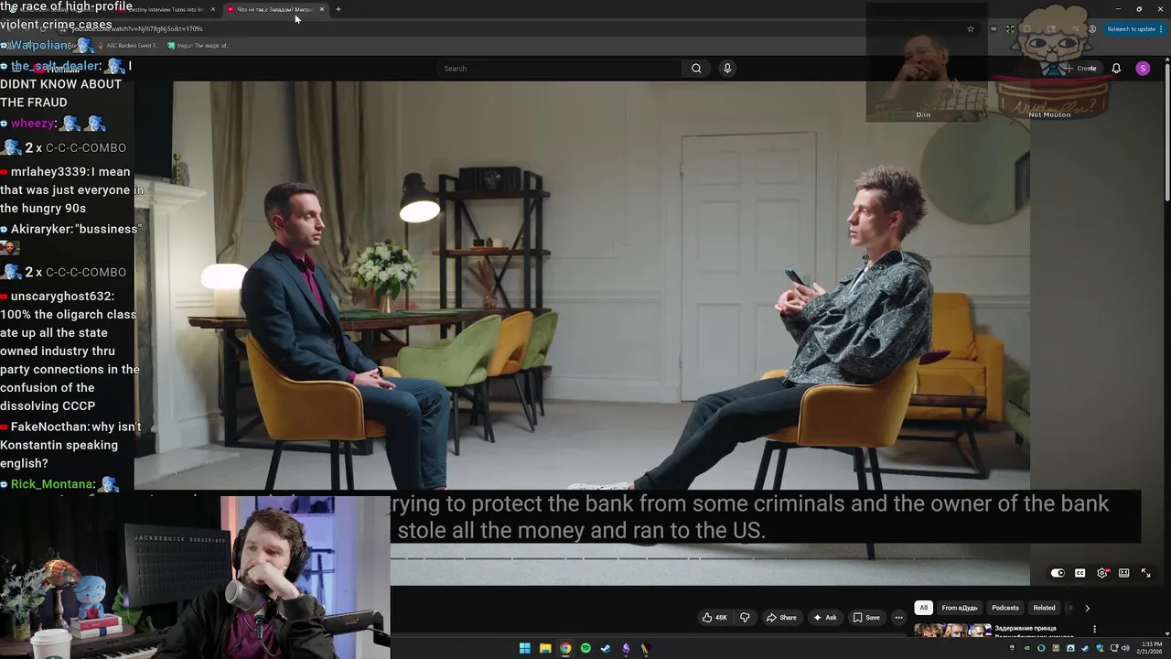
Task: Open options menu for Задержание принца video
Action: (x=1094, y=629)
